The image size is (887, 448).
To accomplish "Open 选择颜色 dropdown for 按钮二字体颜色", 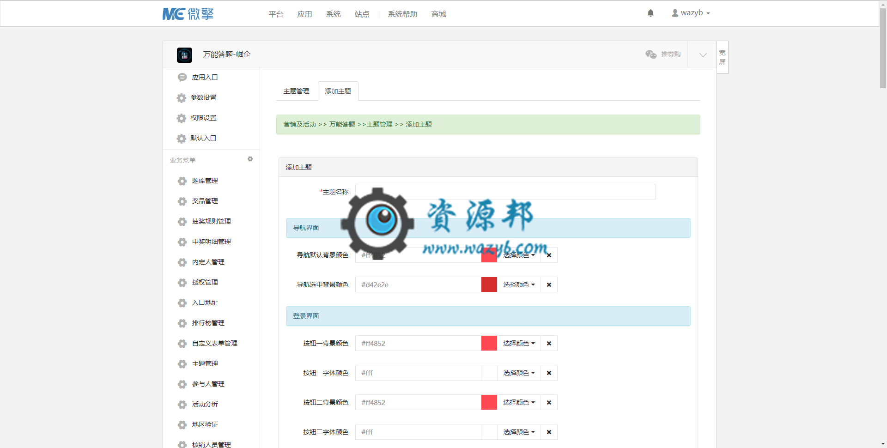I will (x=519, y=432).
